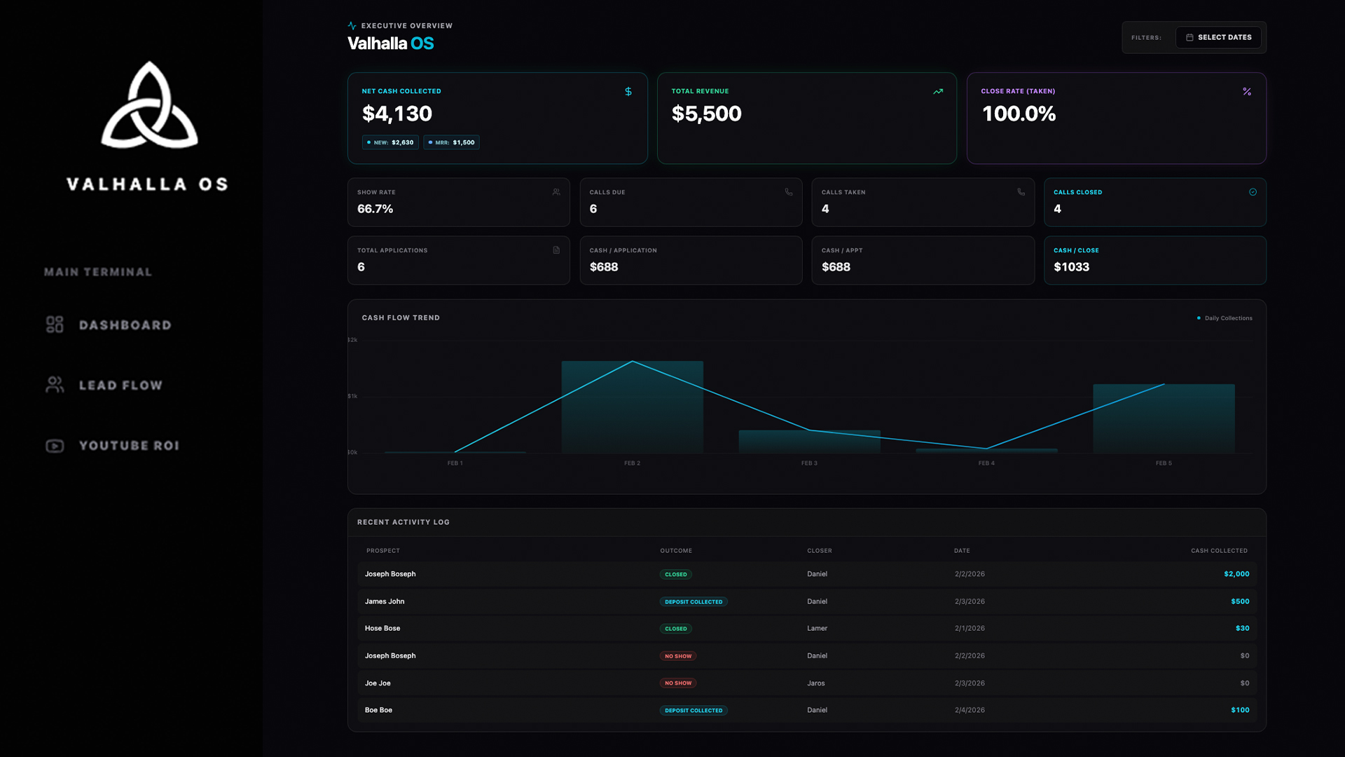The height and width of the screenshot is (757, 1345).
Task: Click the Lead Flow people icon
Action: [55, 385]
